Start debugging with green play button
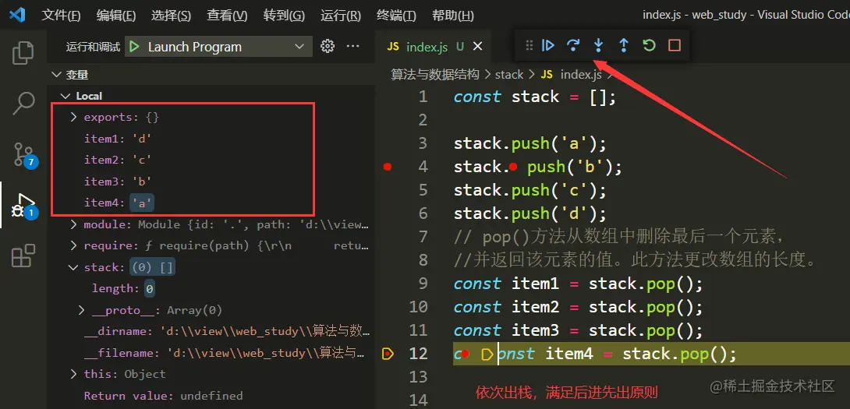The height and width of the screenshot is (409, 850). click(x=134, y=47)
